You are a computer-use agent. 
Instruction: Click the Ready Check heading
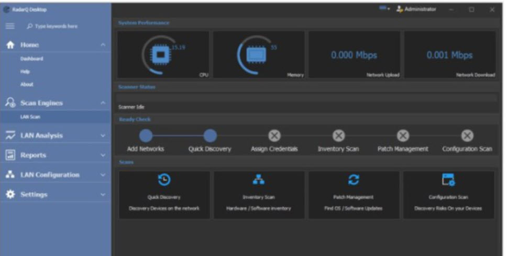pos(135,119)
